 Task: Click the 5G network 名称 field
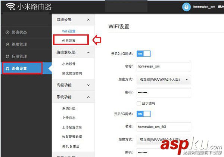[x=164, y=127]
